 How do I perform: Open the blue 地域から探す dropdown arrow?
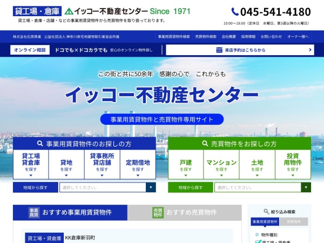pos(151,187)
